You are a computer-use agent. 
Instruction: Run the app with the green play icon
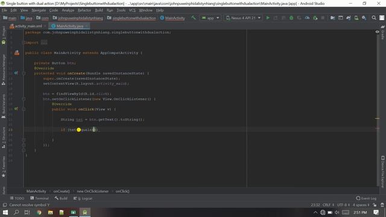[x=268, y=18]
